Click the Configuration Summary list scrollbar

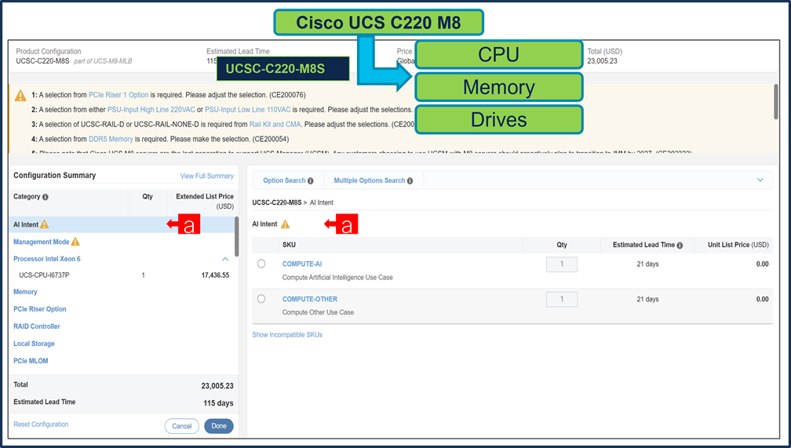(x=237, y=237)
